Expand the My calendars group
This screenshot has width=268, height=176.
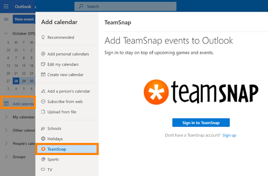(x=6, y=117)
